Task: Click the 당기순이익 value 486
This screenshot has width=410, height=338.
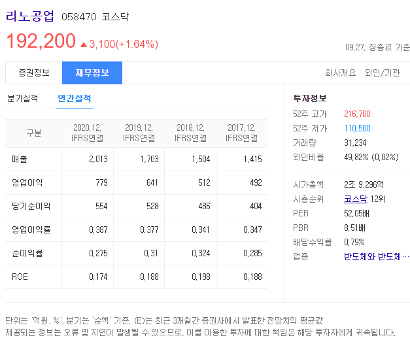Action: pos(204,206)
